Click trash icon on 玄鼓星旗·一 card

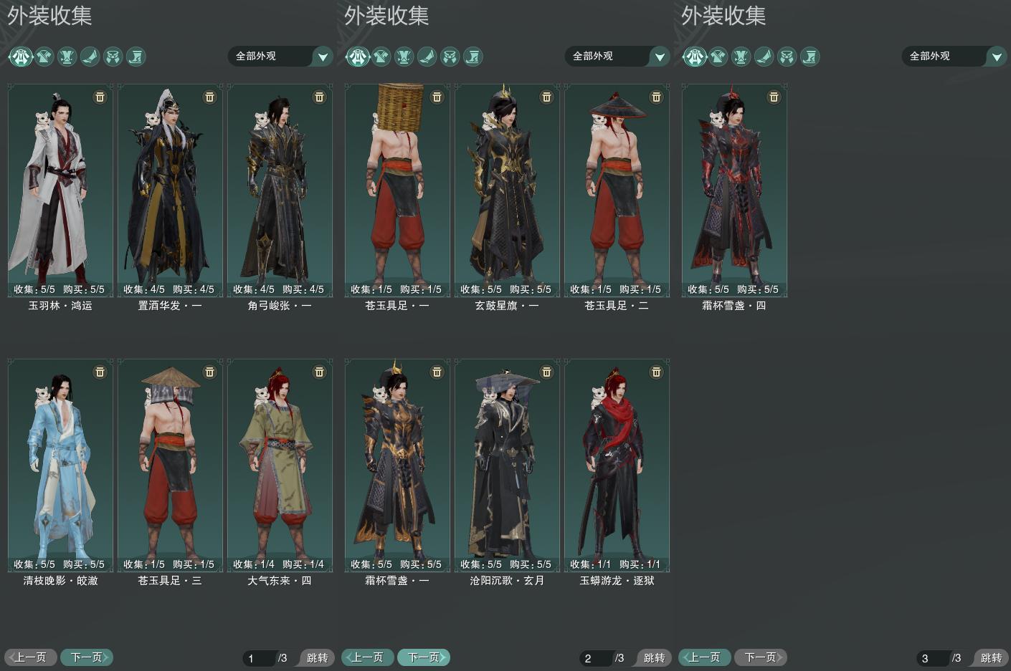click(x=546, y=97)
